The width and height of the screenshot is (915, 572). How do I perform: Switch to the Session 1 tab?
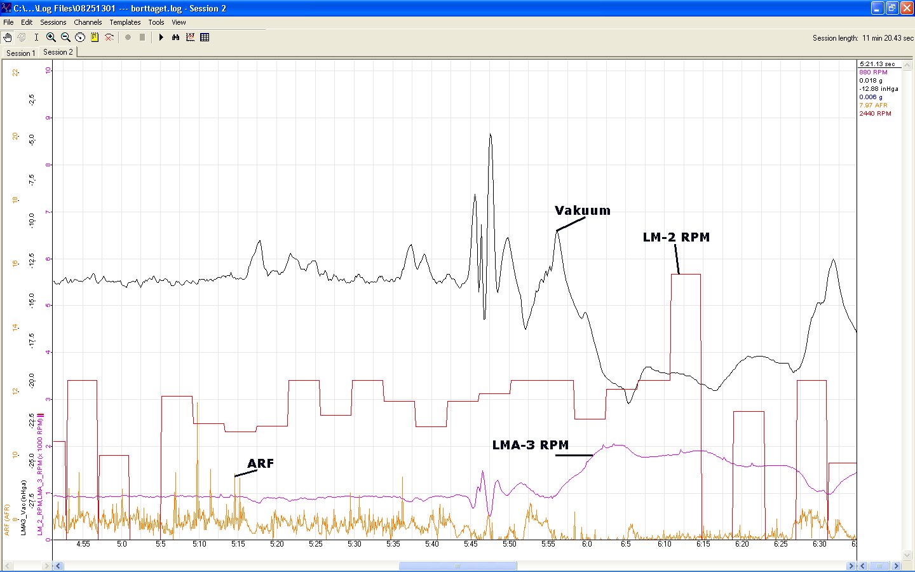tap(20, 53)
